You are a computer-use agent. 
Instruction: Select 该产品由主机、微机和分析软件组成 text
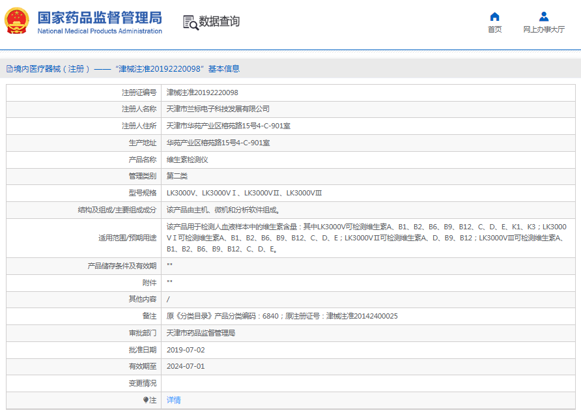[x=223, y=210]
